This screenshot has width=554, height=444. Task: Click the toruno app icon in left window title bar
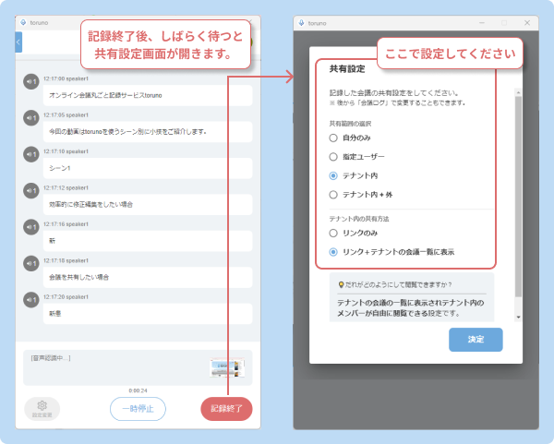pos(23,22)
